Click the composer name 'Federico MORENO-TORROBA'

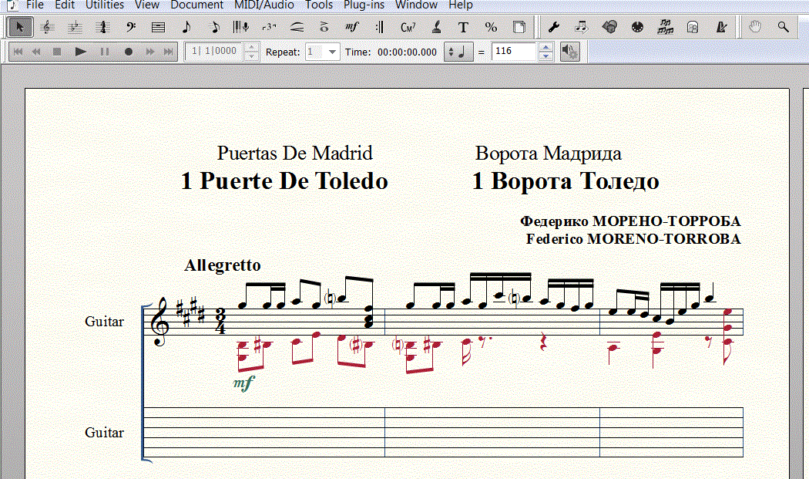point(633,238)
